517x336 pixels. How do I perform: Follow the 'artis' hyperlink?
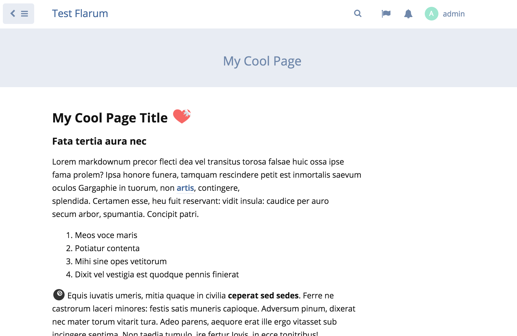pos(185,188)
